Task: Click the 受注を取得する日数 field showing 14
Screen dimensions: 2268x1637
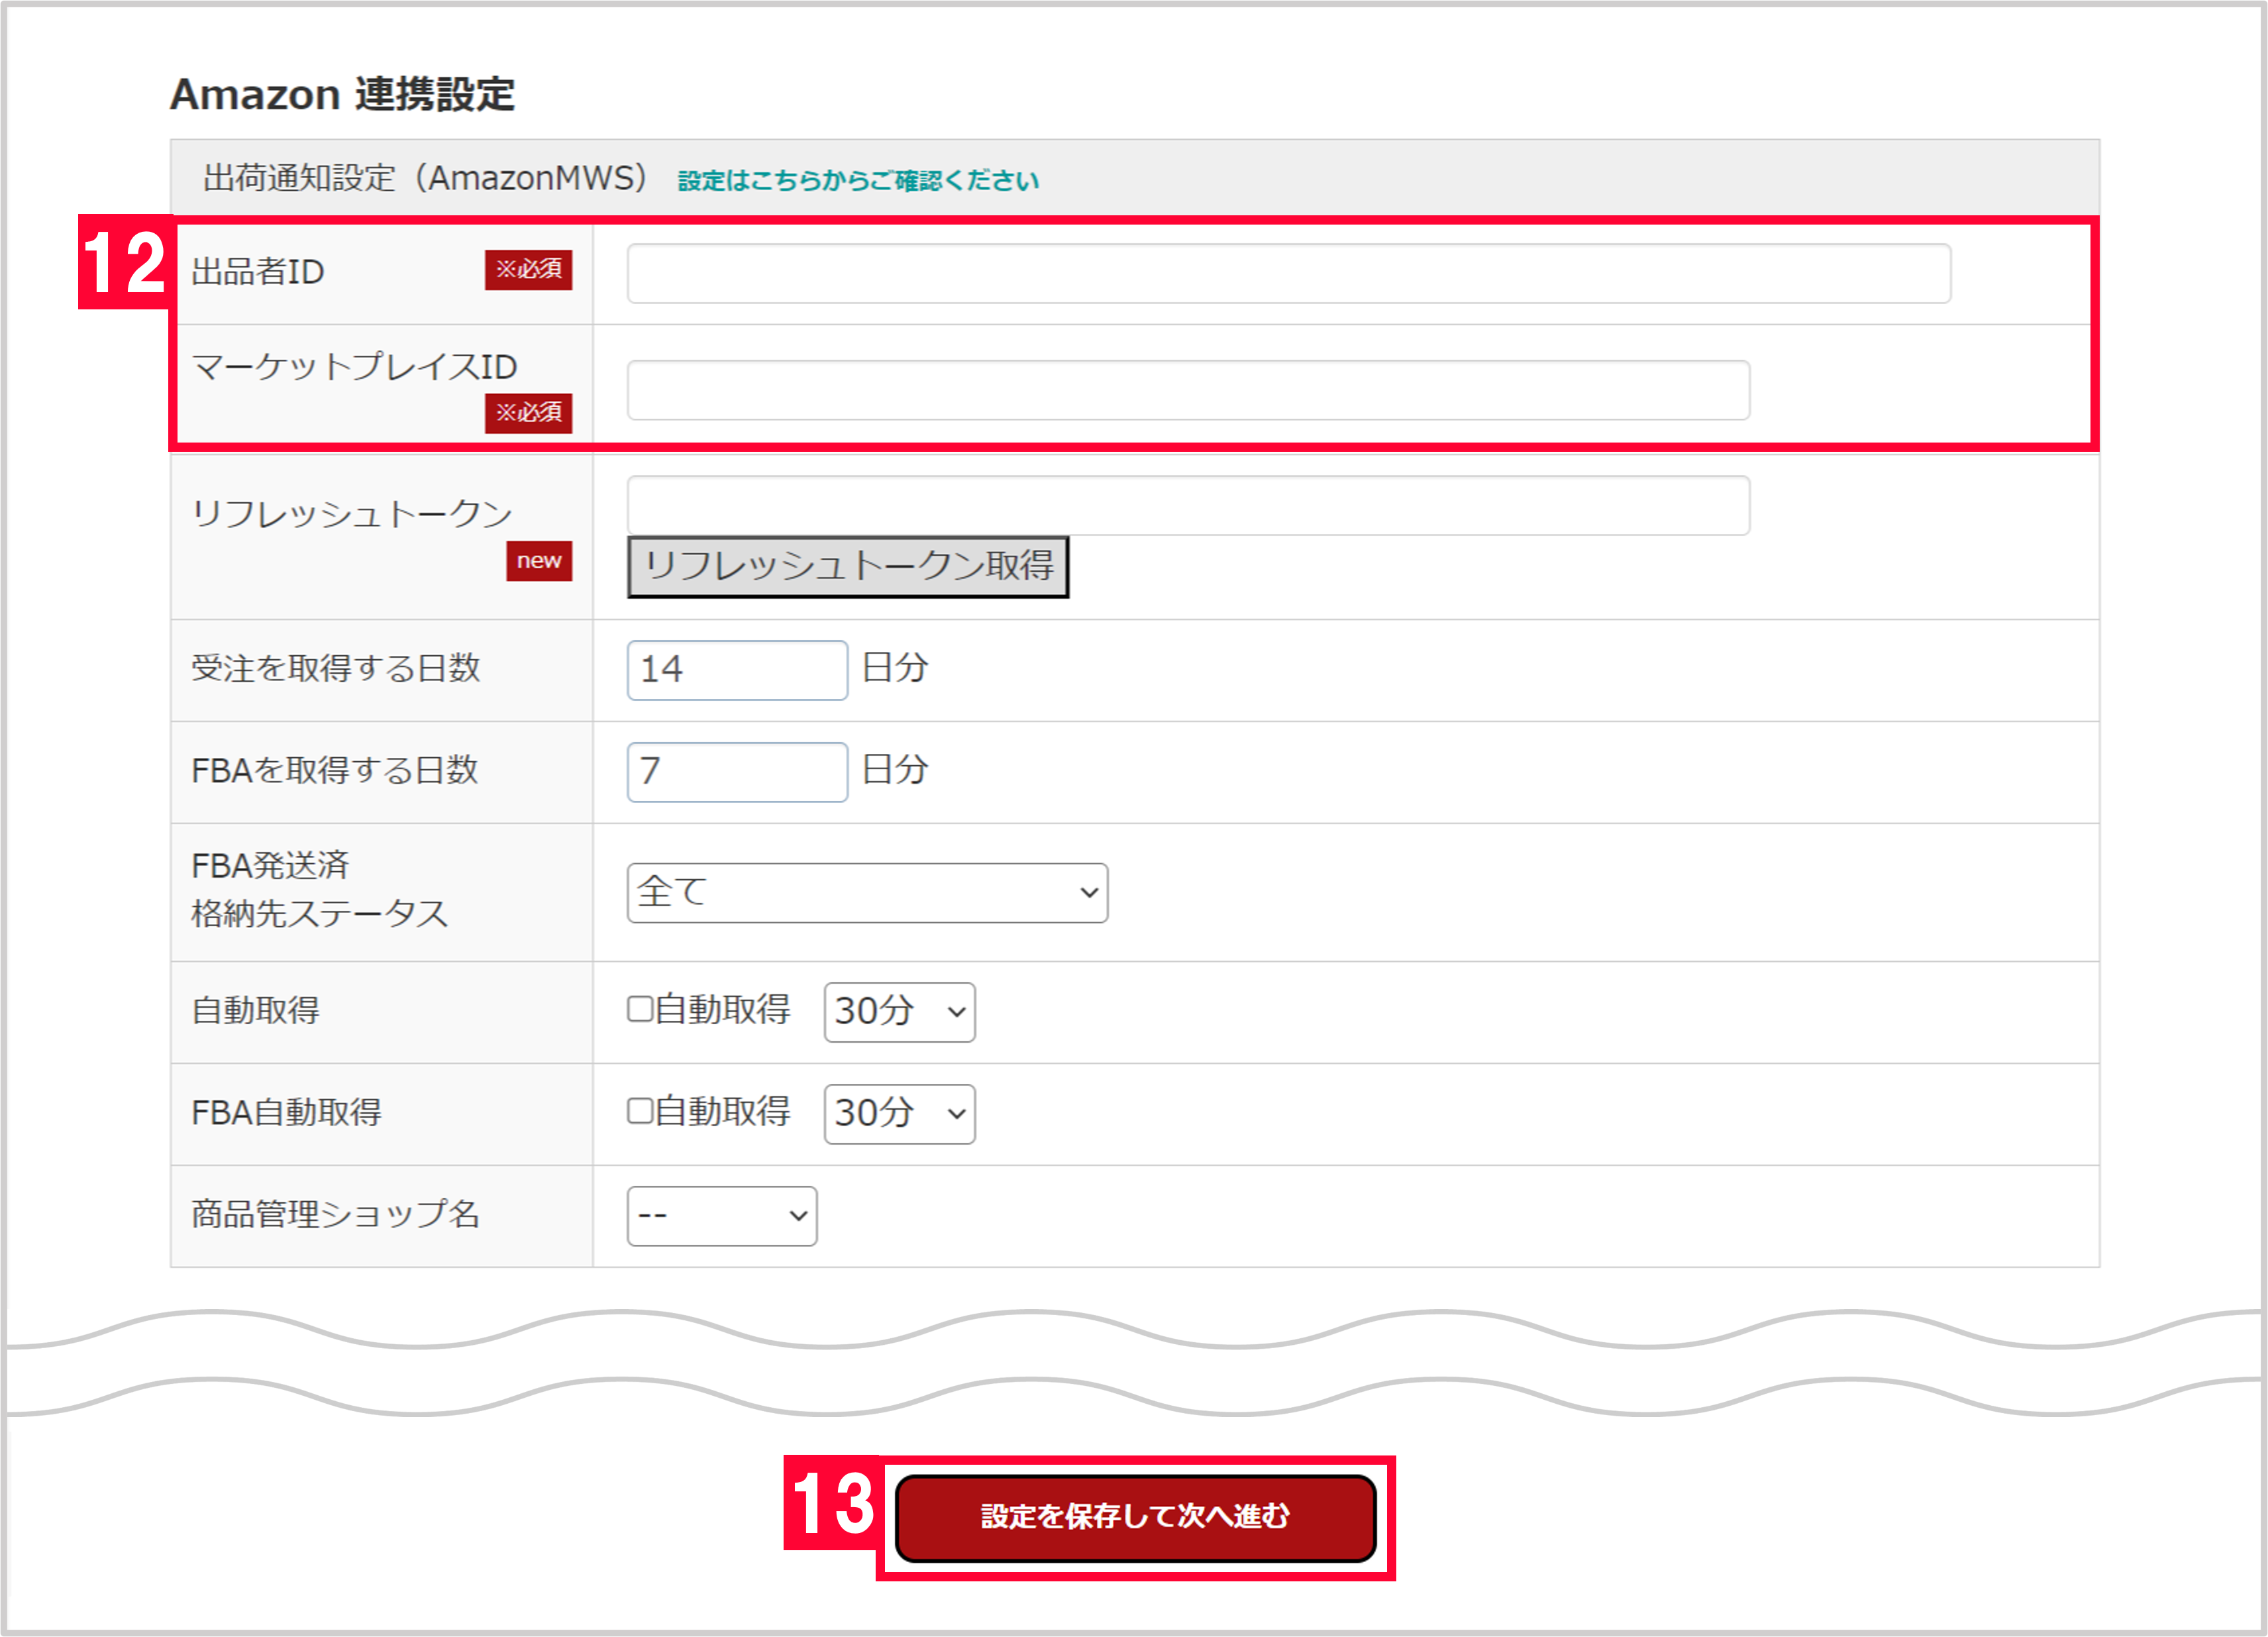Action: click(x=737, y=670)
